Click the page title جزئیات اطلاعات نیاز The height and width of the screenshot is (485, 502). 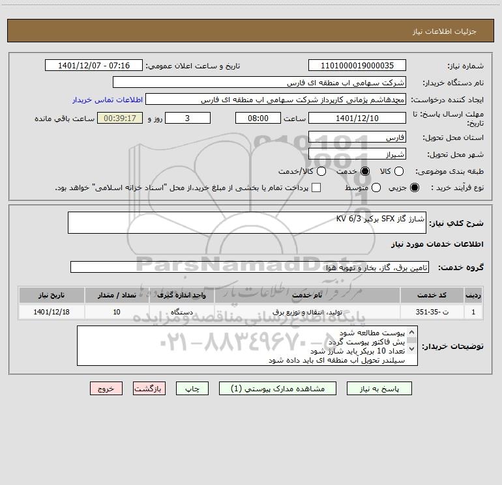pos(445,31)
